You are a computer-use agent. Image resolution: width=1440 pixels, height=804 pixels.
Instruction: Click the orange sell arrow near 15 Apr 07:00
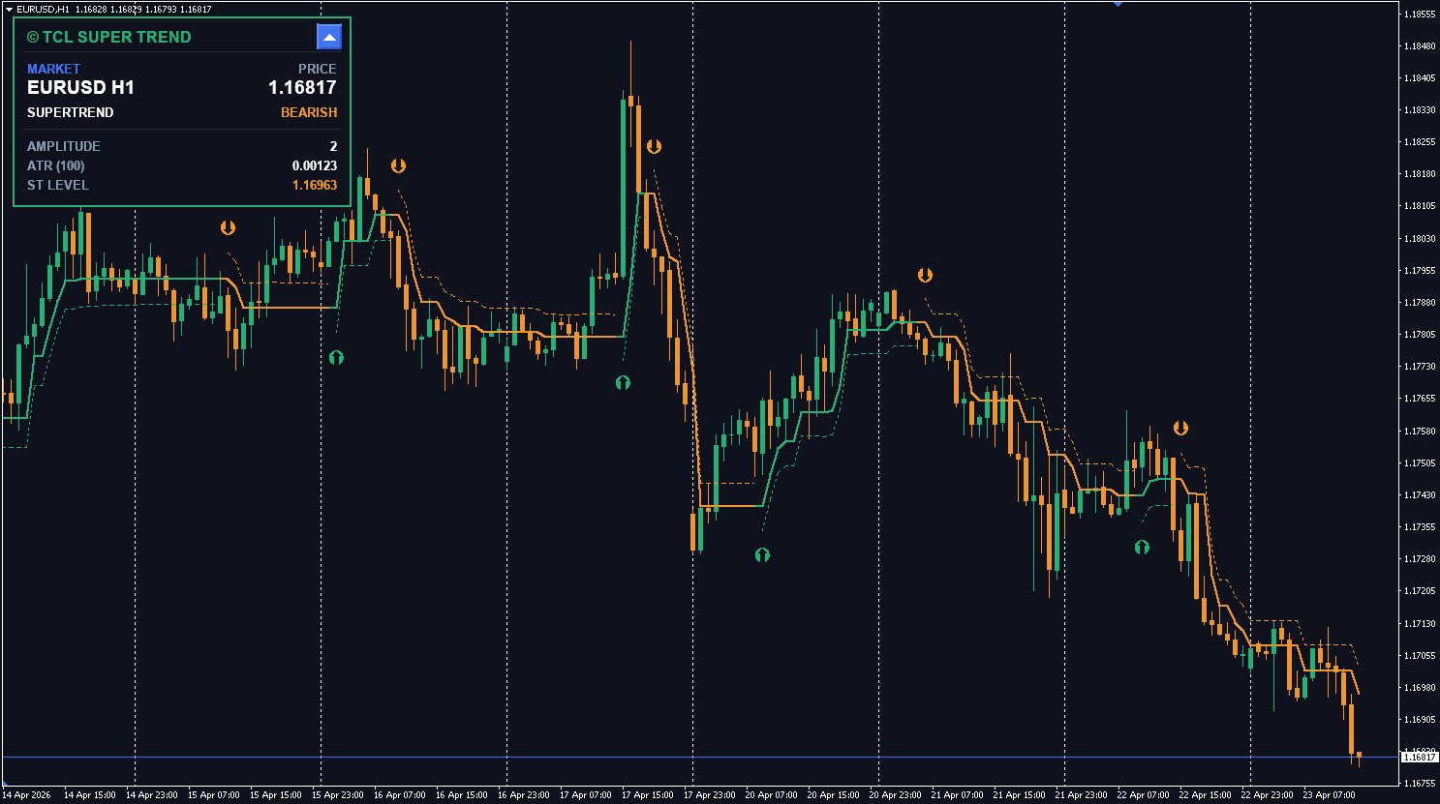point(228,227)
